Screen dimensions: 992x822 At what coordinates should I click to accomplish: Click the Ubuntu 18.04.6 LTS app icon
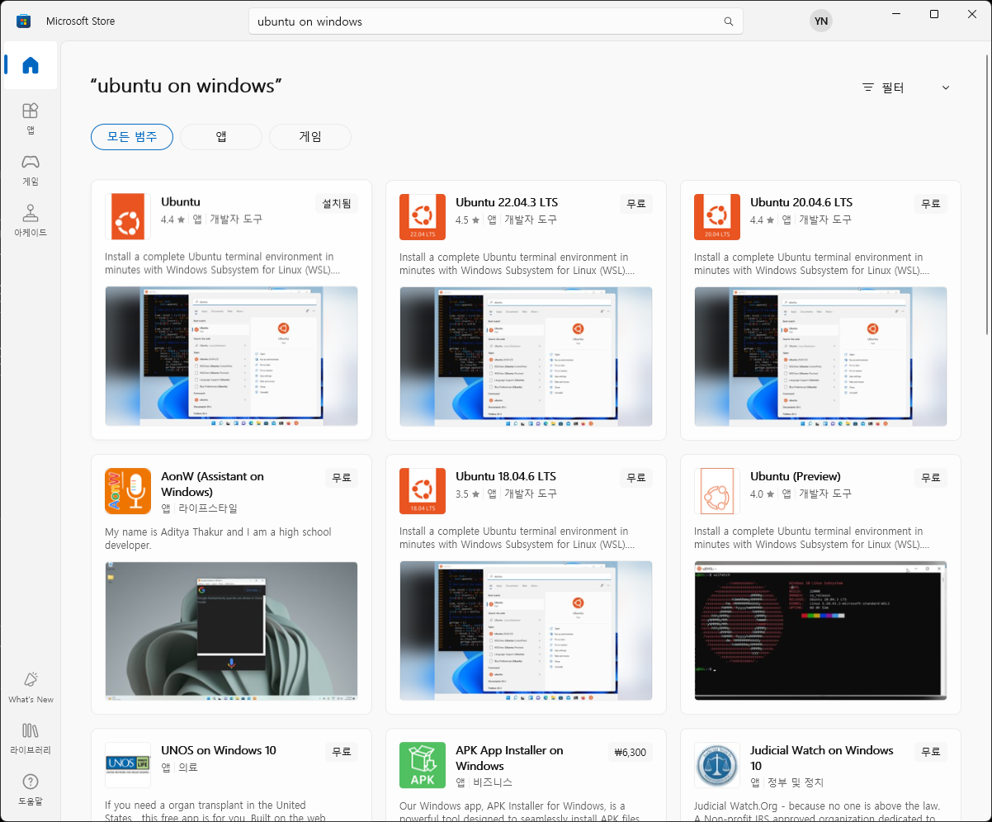423,491
